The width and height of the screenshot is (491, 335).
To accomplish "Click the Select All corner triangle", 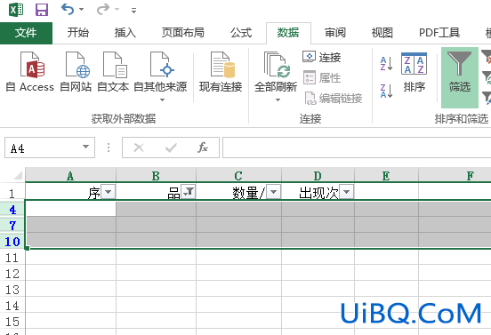I will click(19, 175).
